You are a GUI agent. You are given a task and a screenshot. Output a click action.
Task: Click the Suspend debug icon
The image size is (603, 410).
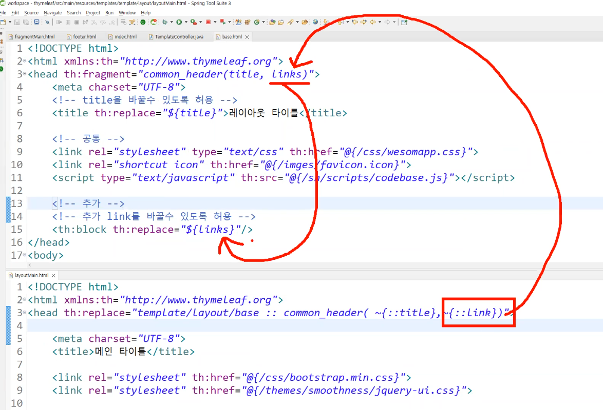(x=68, y=22)
